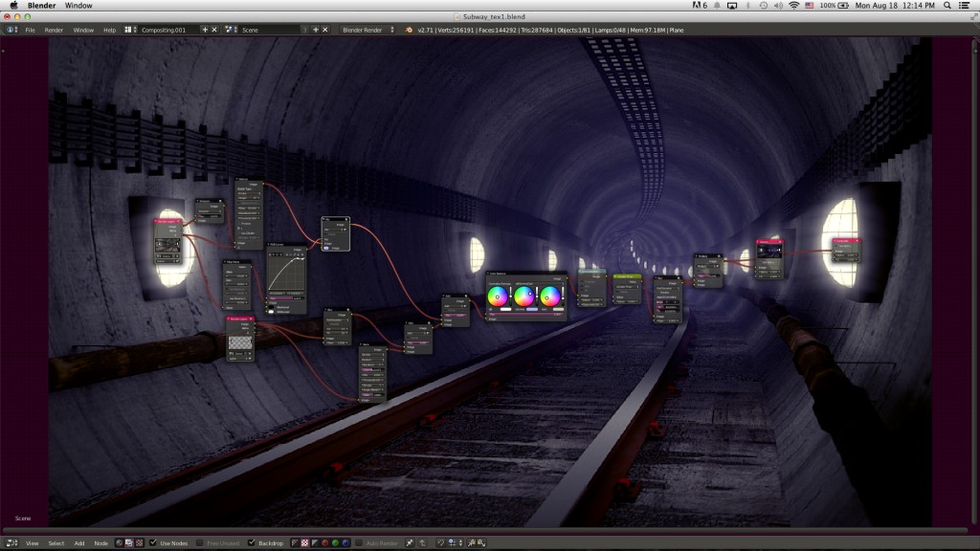
Task: Enable the Free Unused checkbox
Action: [x=199, y=542]
